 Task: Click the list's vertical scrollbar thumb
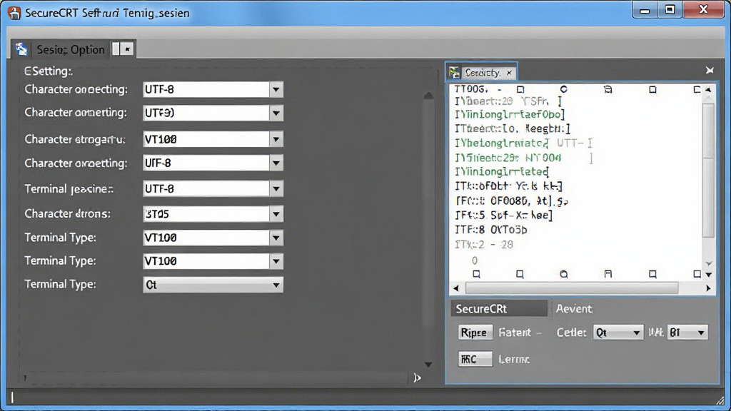[x=708, y=170]
